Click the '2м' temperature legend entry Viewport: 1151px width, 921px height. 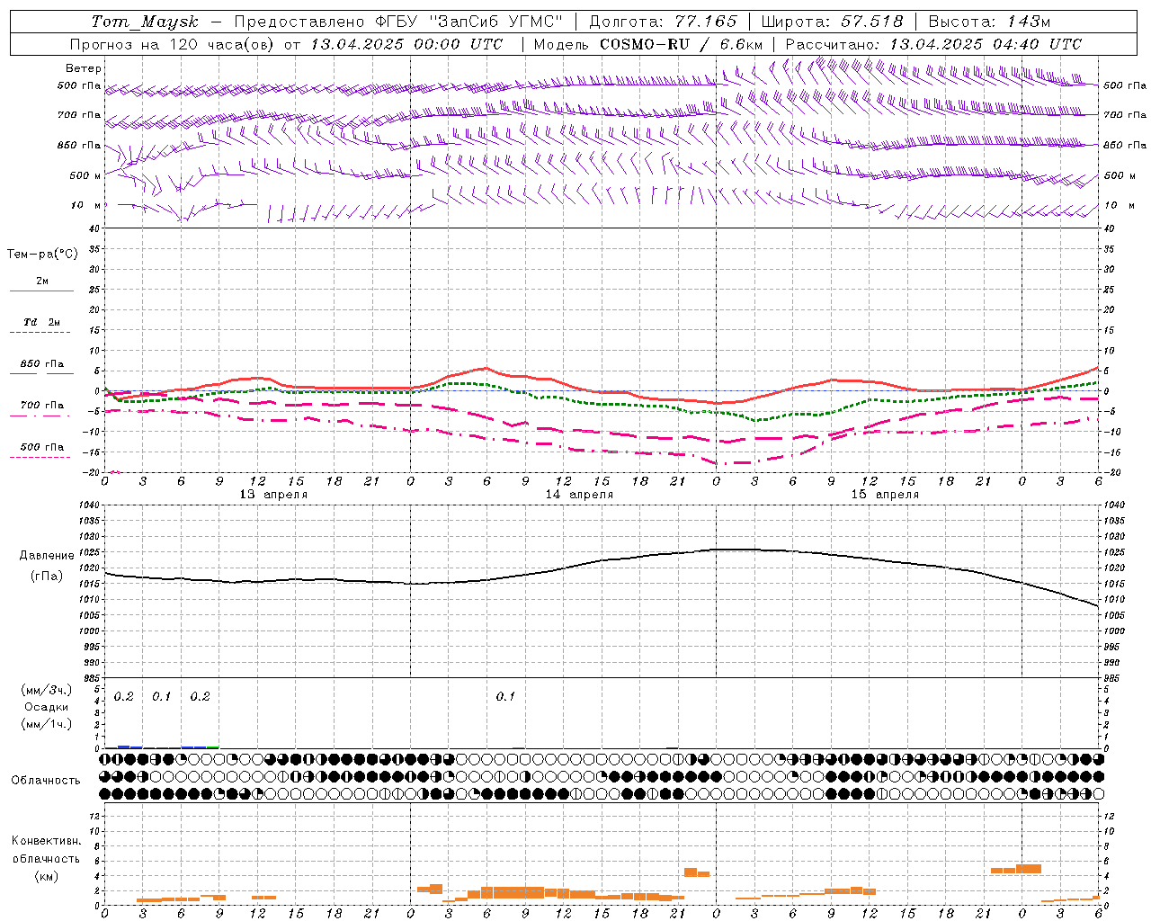[42, 281]
